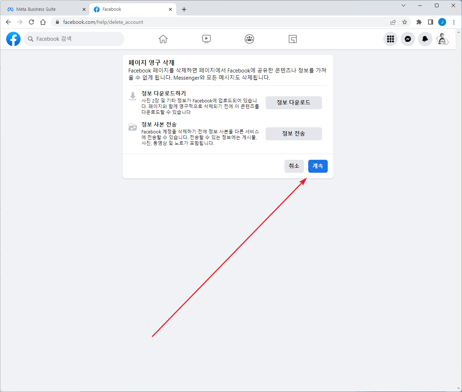This screenshot has width=462, height=392.
Task: Close the Meta Business Suite tab
Action: tap(84, 9)
